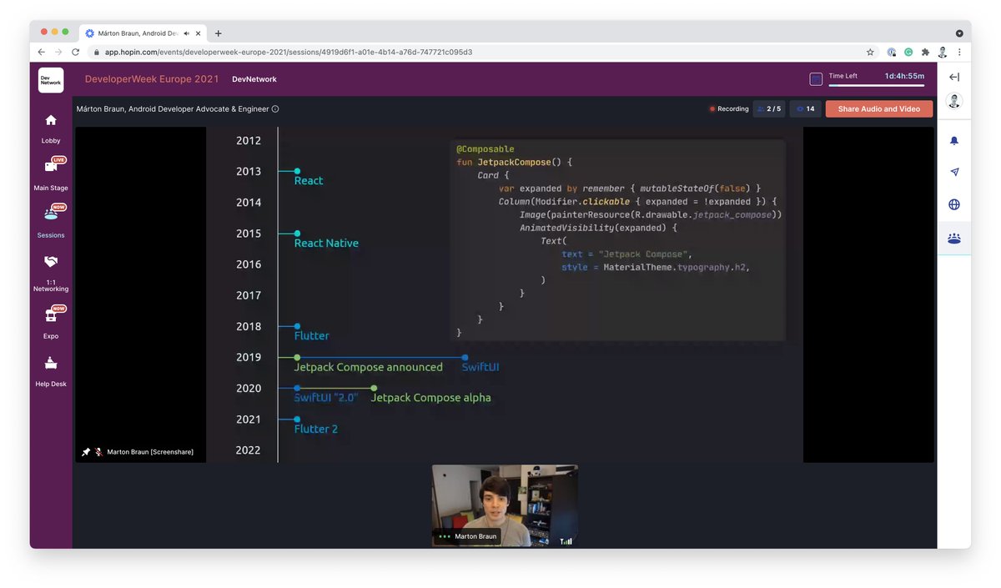Click Flutter 2 timeline entry
This screenshot has height=588, width=1001.
[x=316, y=429]
